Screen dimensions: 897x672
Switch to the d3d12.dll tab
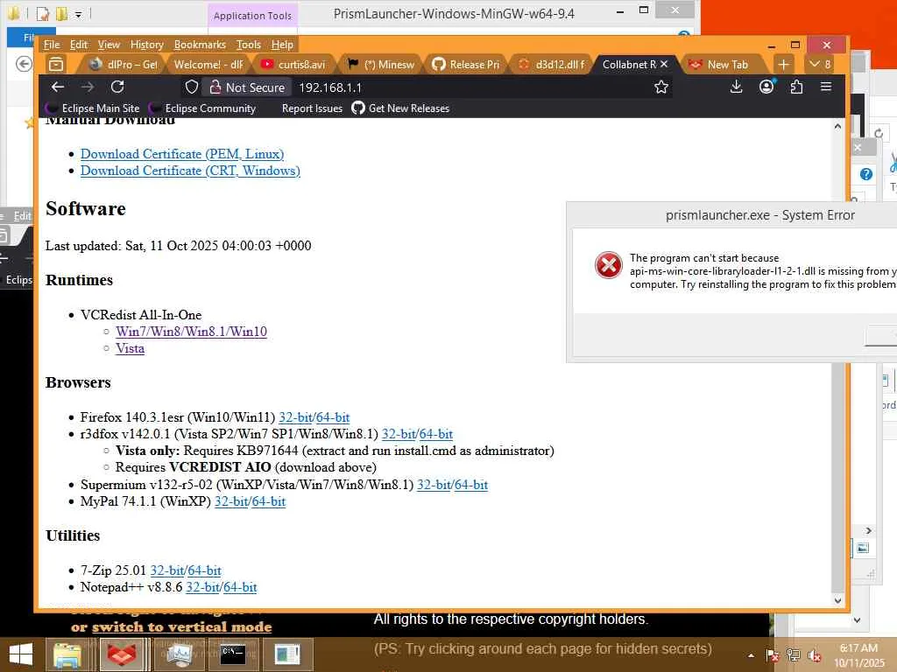coord(554,65)
